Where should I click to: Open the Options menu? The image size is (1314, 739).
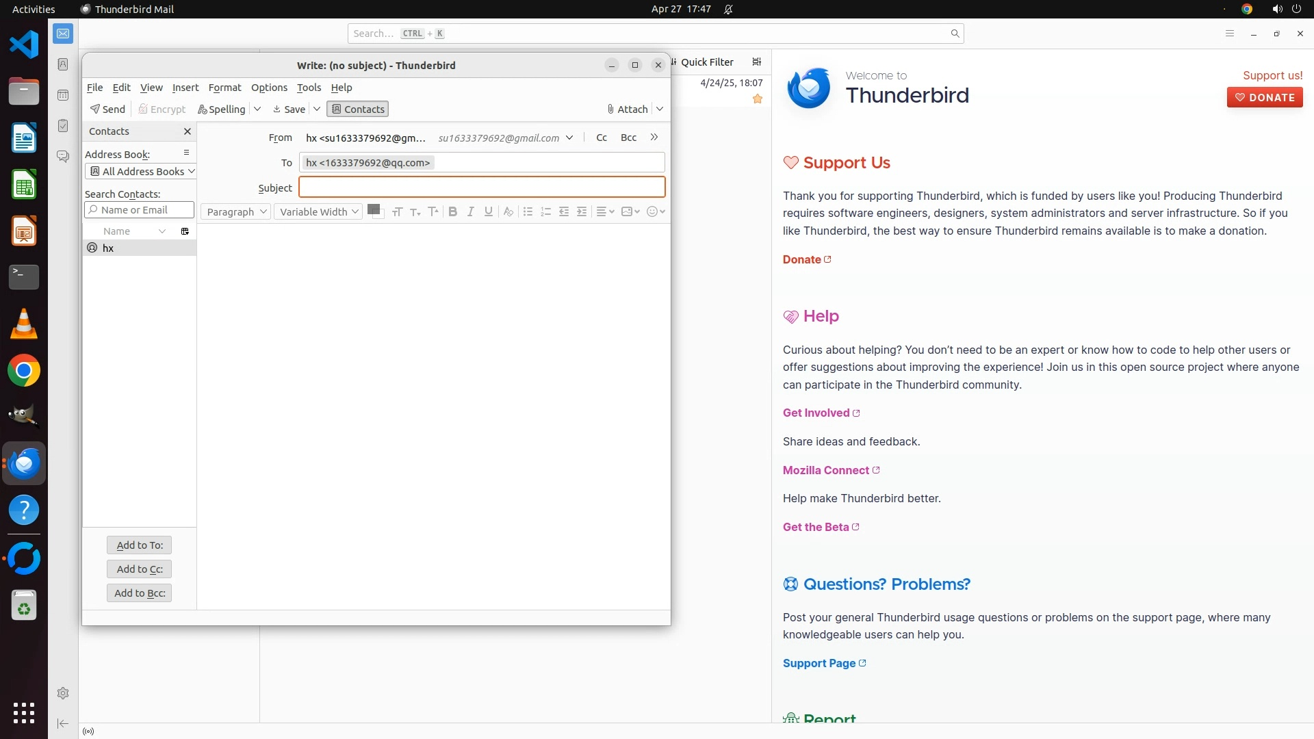coord(269,88)
